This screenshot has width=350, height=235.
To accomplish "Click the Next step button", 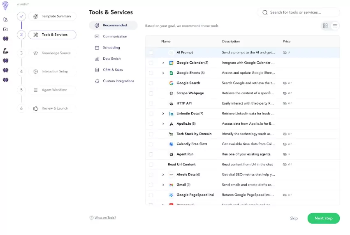I will [x=323, y=218].
